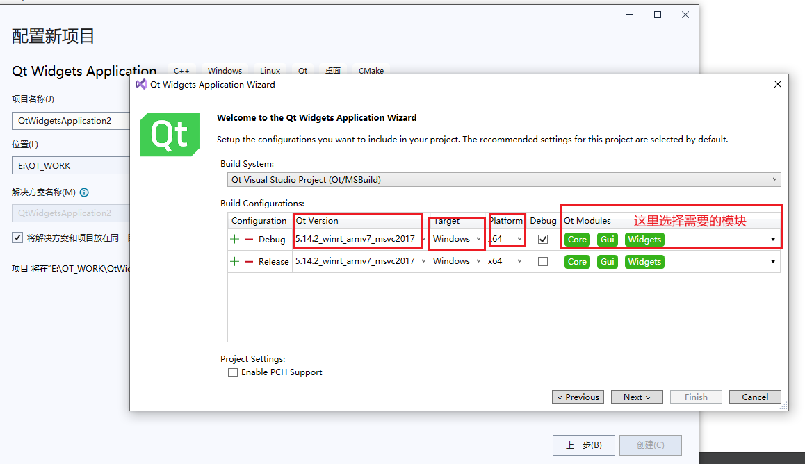Click the Debug column header

[x=543, y=220]
